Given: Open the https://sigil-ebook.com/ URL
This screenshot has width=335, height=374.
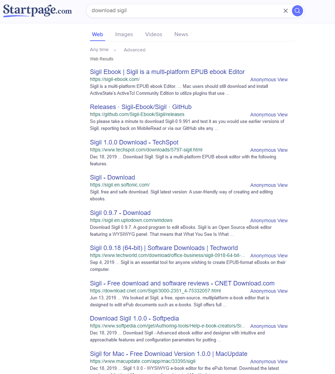Looking at the screenshot, I should pyautogui.click(x=115, y=79).
